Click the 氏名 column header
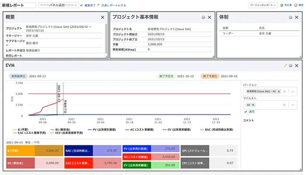306x175 pixels. 262,28
